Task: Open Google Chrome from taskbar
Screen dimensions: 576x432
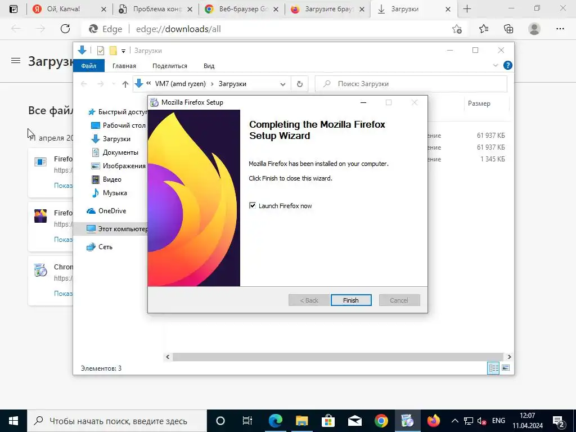Action: tap(381, 421)
